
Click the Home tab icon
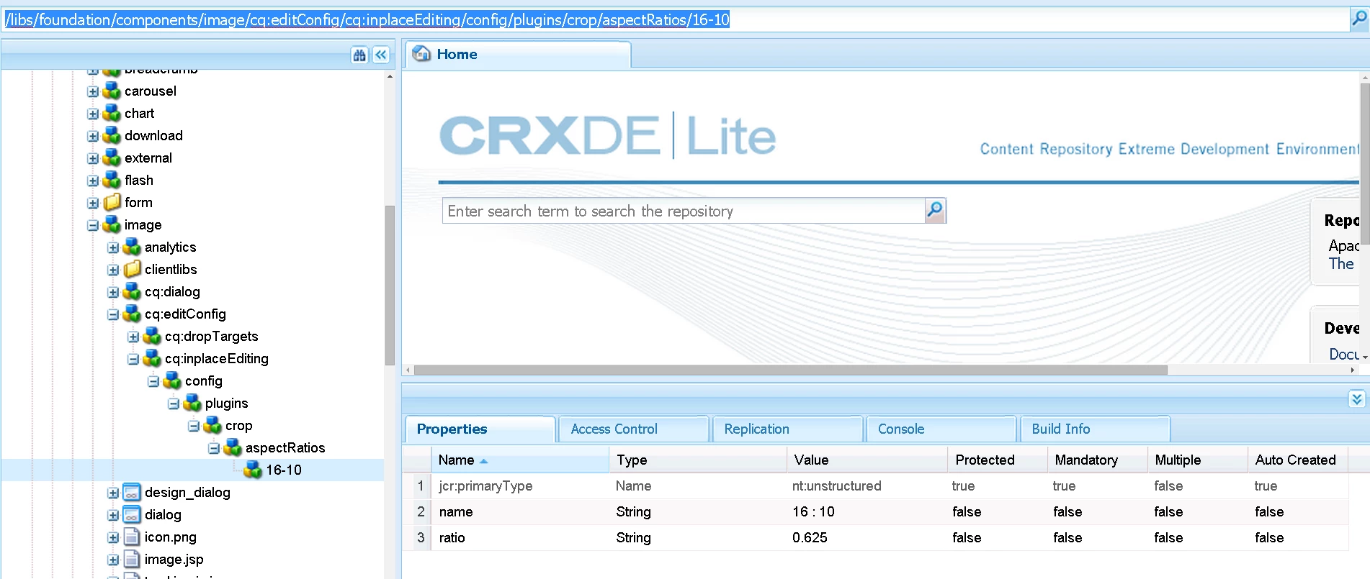(422, 53)
